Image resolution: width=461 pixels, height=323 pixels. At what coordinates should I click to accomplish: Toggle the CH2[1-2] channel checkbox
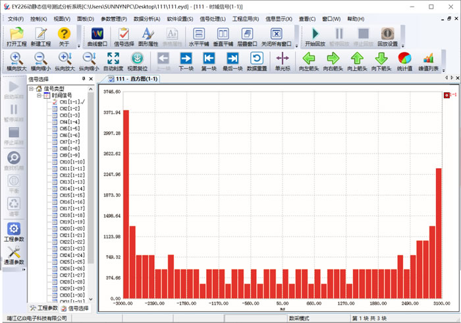click(55, 109)
